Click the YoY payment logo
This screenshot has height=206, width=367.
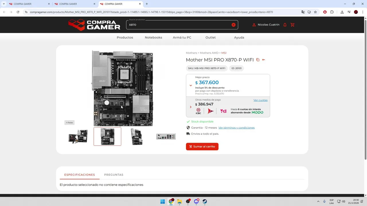pos(223,111)
